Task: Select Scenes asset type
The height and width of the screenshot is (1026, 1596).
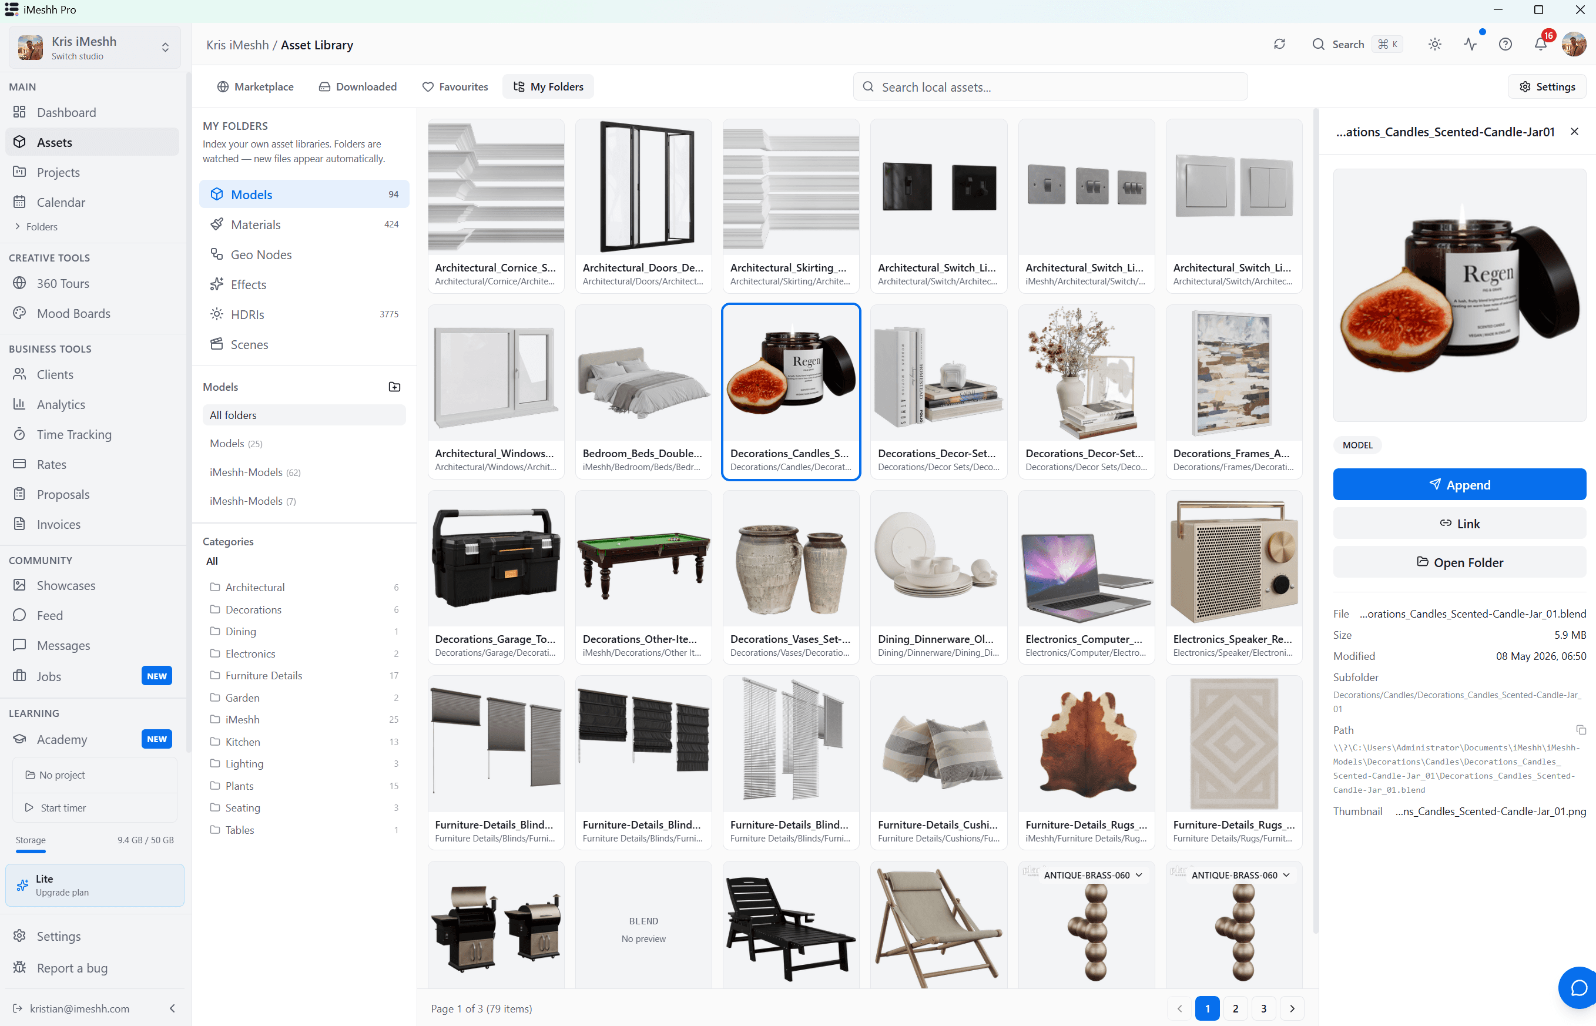Action: (304, 344)
